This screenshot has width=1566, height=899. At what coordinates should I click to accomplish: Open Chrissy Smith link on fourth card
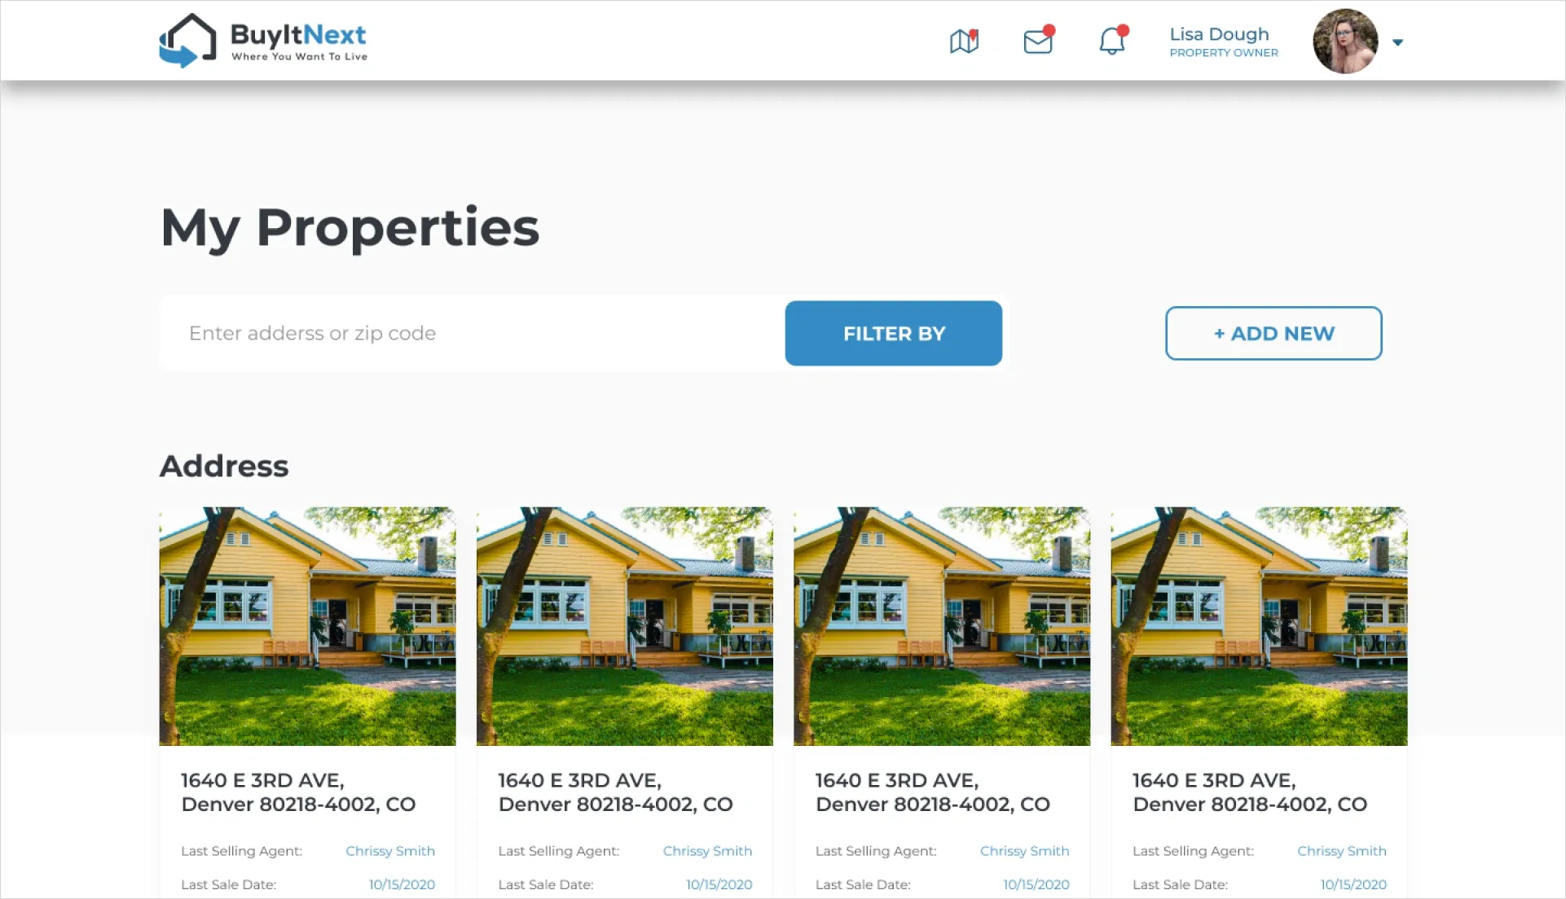pos(1342,851)
